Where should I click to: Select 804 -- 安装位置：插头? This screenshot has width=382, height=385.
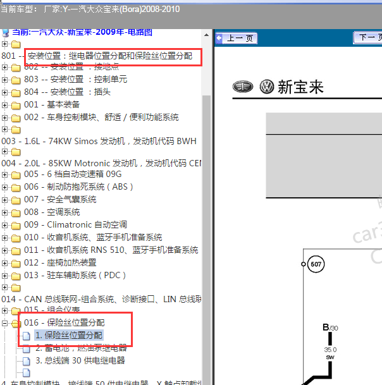[x=67, y=92]
